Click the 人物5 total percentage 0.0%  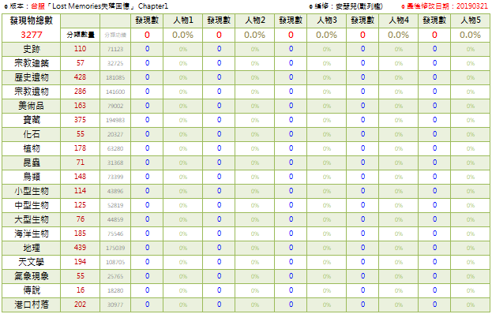click(x=471, y=35)
